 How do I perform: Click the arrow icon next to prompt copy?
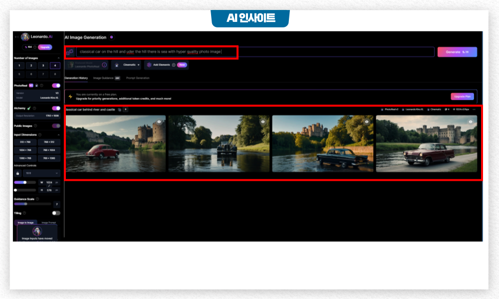pos(126,110)
